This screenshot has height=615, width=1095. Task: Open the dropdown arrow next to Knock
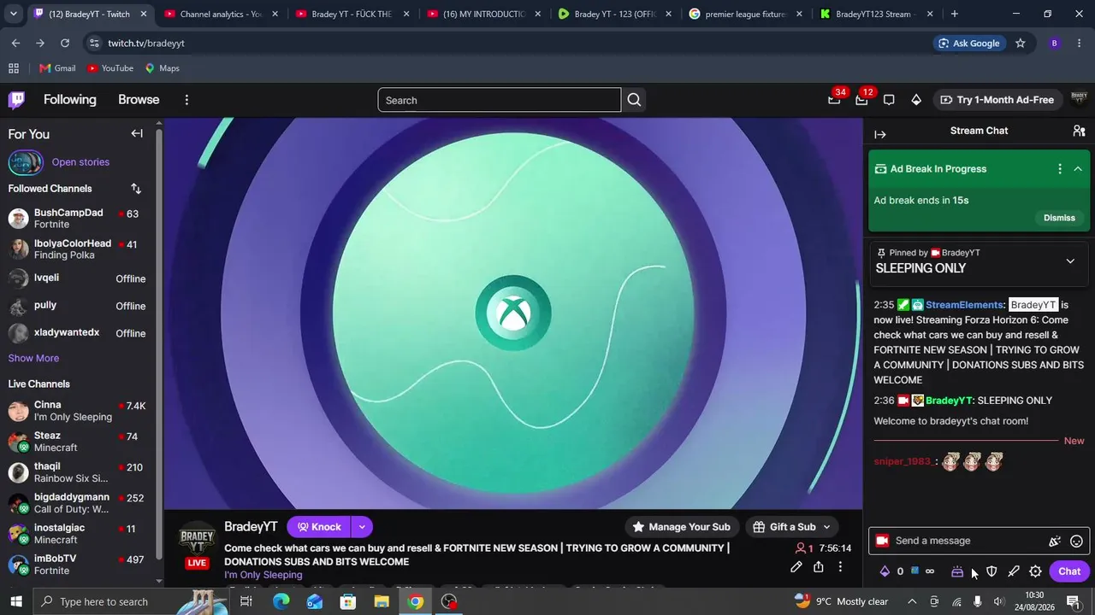362,527
